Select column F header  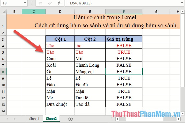tap(124, 12)
